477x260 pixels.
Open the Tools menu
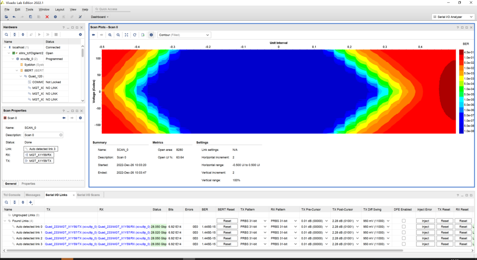point(29,9)
